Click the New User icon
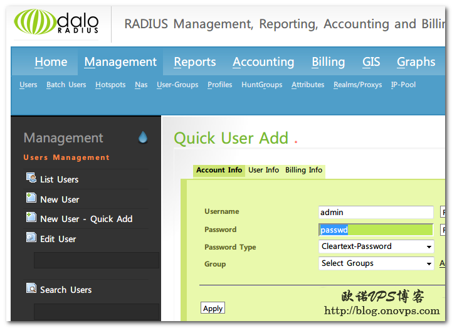 click(31, 198)
